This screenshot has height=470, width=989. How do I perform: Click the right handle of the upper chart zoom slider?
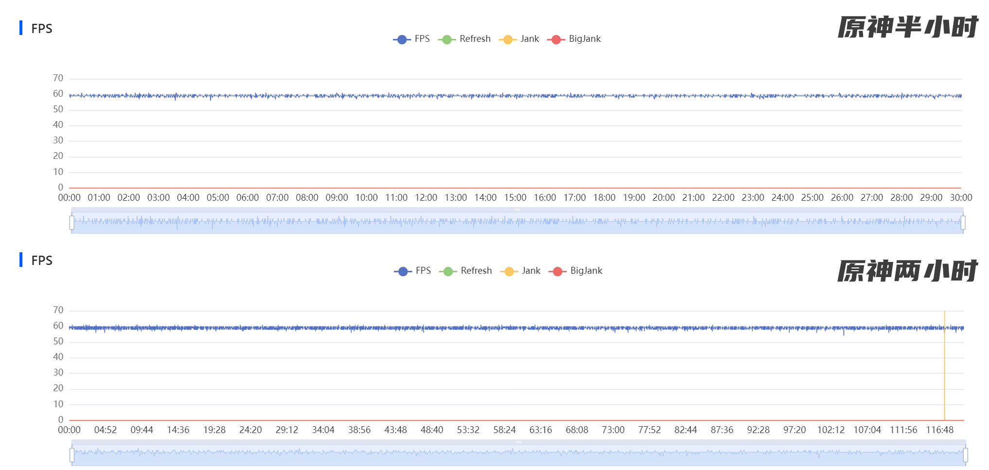[x=963, y=223]
